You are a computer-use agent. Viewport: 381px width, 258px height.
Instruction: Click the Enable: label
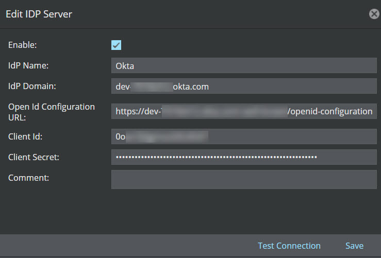click(x=22, y=45)
